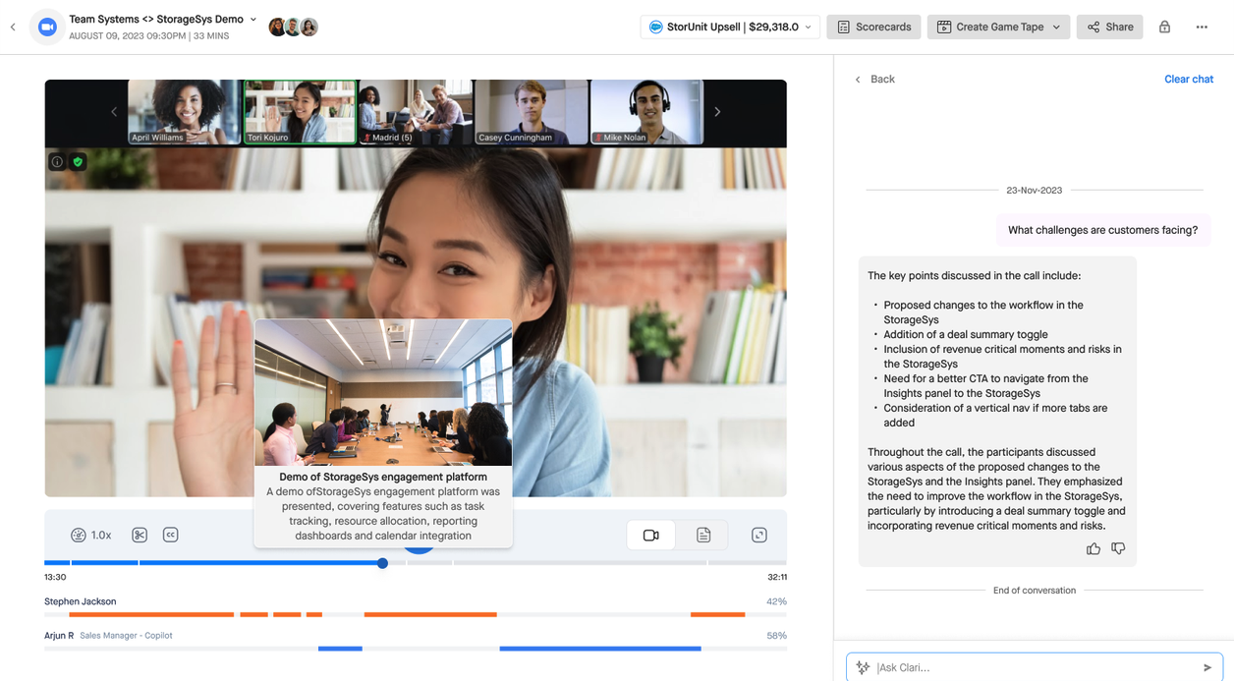Send the Ask Clari message
Image resolution: width=1234 pixels, height=681 pixels.
tap(1207, 667)
